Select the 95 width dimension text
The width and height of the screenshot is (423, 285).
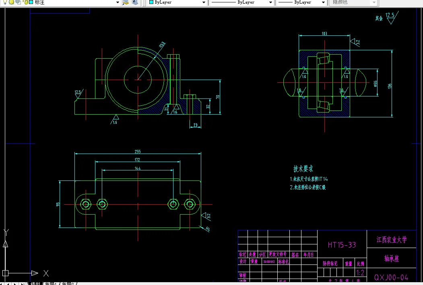pos(58,205)
